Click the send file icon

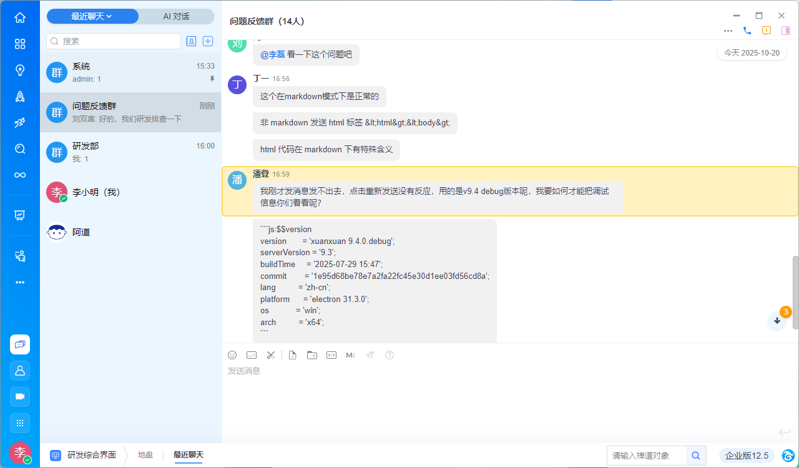coord(292,355)
